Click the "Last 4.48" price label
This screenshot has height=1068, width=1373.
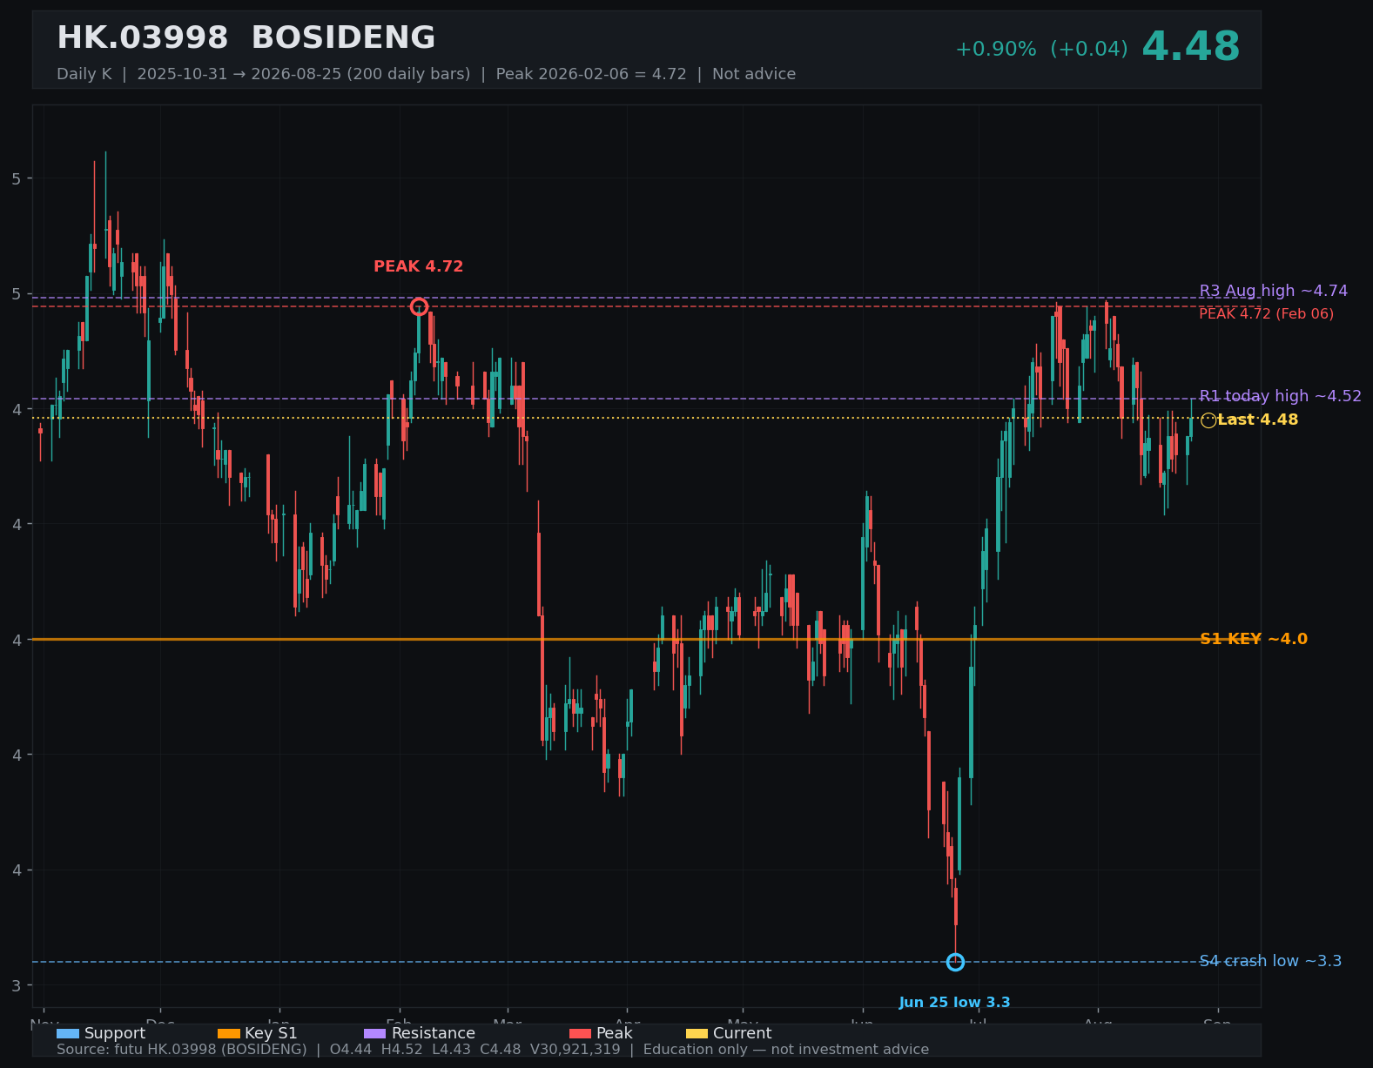click(x=1258, y=420)
